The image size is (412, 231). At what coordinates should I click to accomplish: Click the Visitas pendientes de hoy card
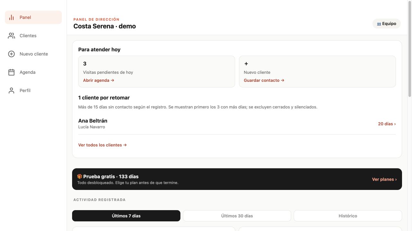point(156,72)
